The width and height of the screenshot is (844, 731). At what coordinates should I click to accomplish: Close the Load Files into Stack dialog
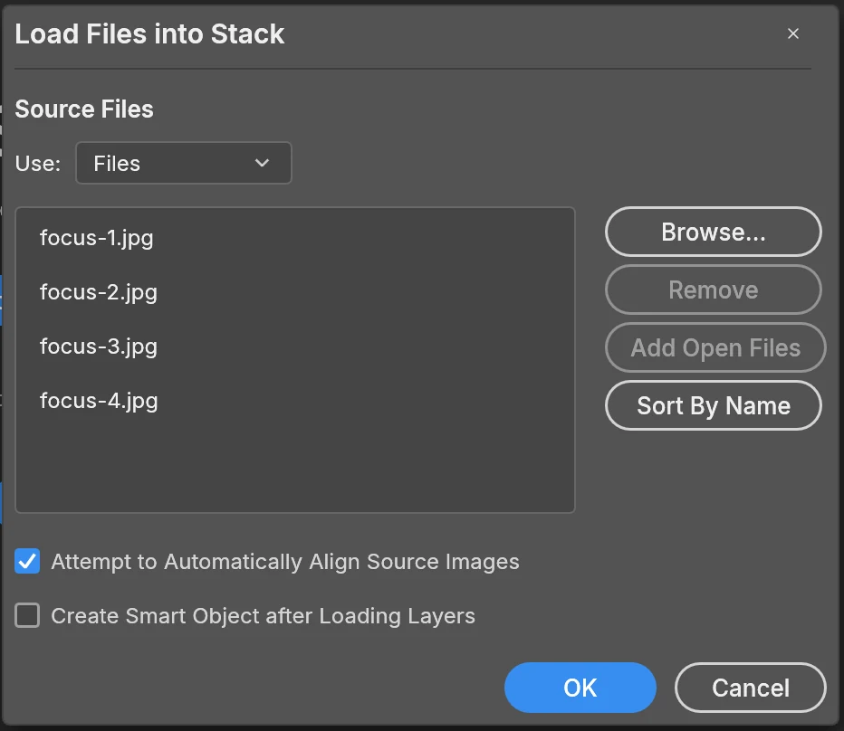793,33
